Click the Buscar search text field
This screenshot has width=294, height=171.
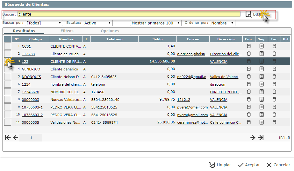pos(129,14)
